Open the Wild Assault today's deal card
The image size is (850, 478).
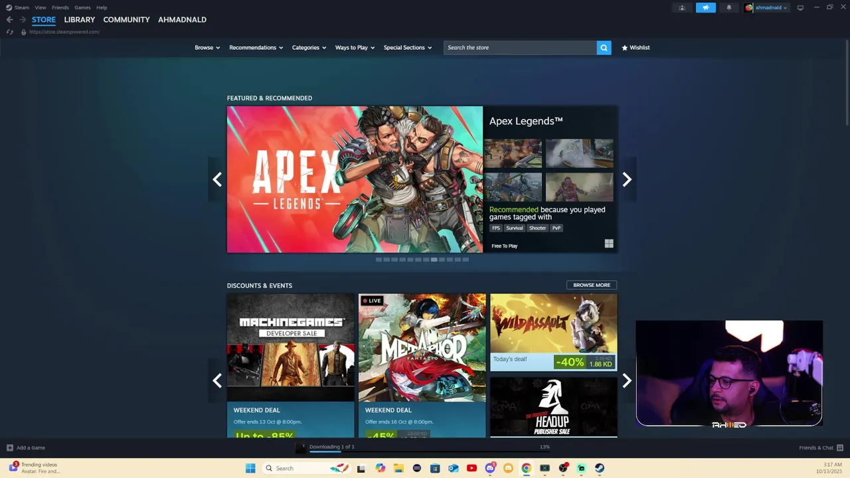(x=554, y=332)
